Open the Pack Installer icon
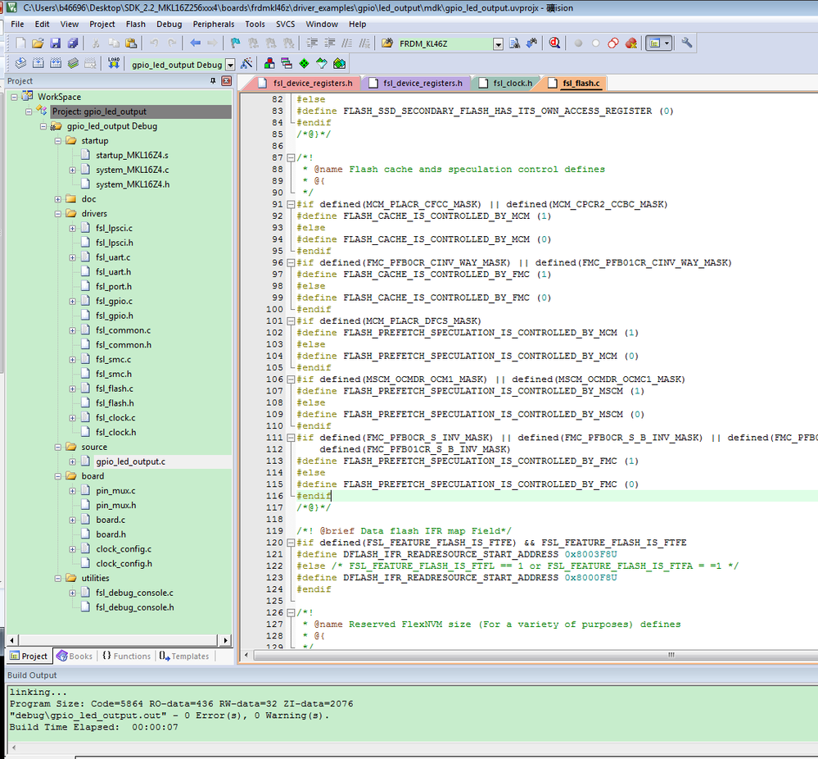 340,63
